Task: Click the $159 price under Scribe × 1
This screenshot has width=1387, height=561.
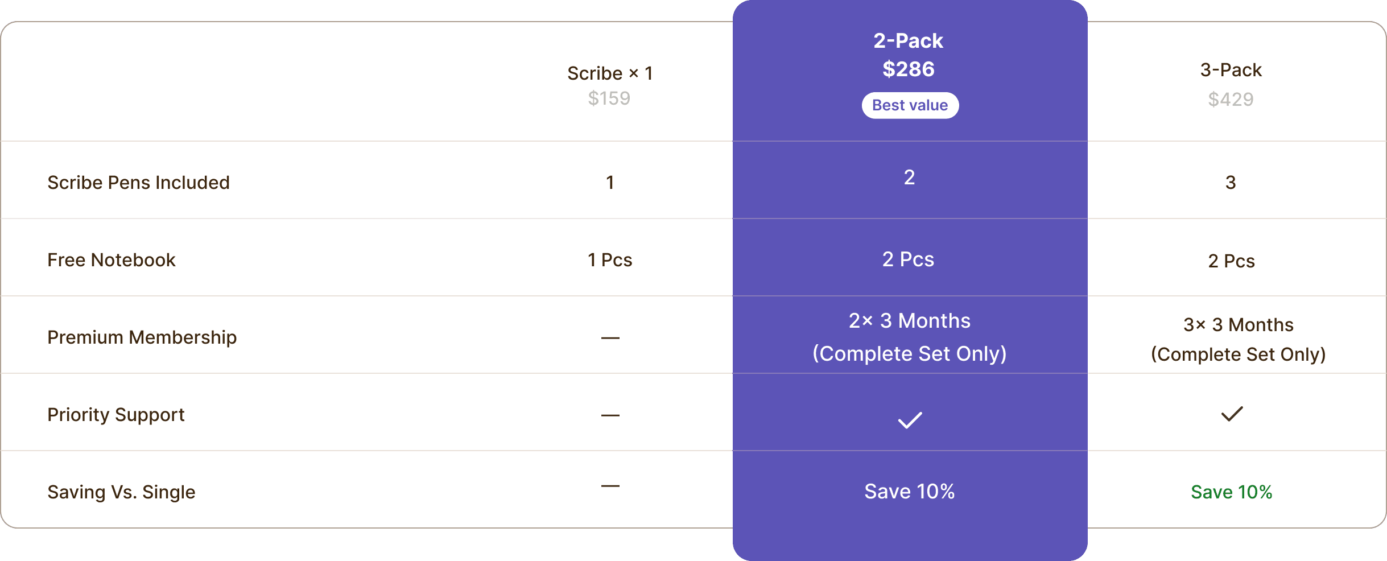Action: point(609,98)
